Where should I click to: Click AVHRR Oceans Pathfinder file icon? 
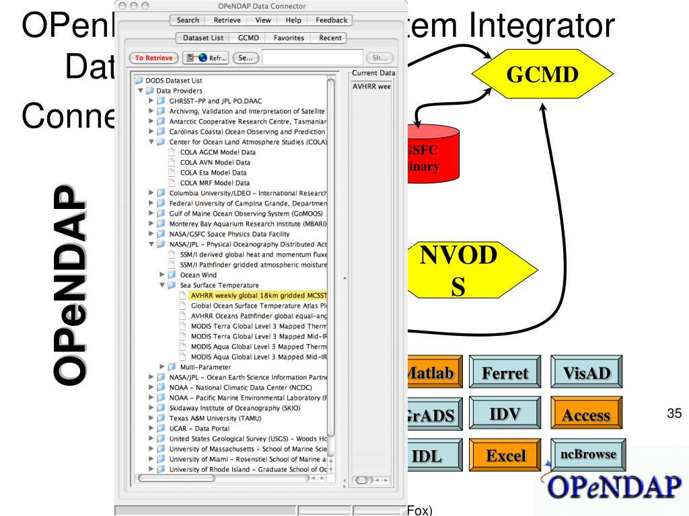click(x=182, y=316)
